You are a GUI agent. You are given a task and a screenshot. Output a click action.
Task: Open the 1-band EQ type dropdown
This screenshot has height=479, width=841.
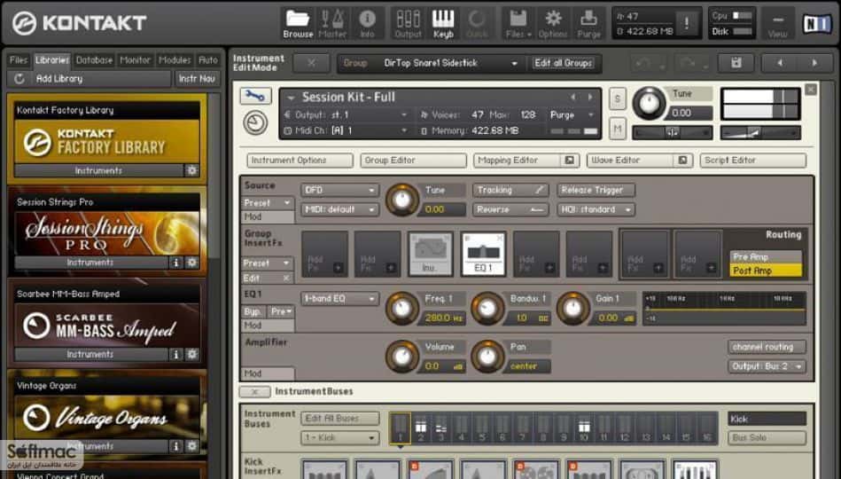click(x=340, y=299)
